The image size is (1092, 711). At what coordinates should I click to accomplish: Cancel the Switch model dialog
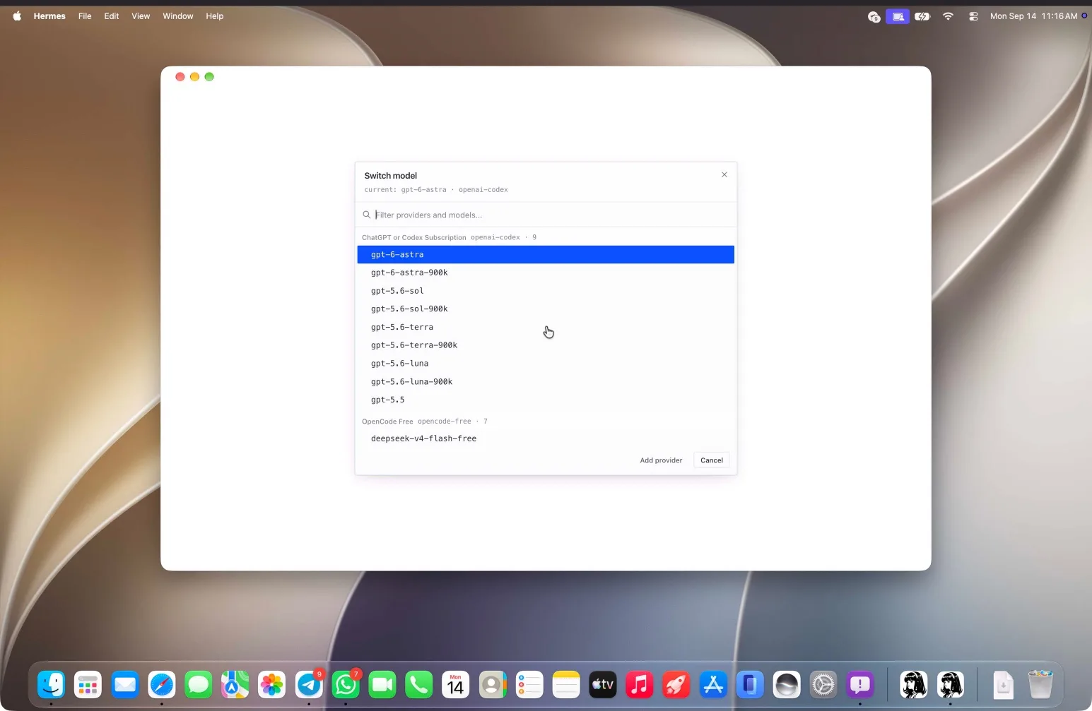point(712,460)
